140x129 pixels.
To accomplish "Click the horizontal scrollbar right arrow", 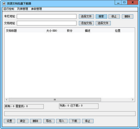I will pyautogui.click(x=133, y=100).
